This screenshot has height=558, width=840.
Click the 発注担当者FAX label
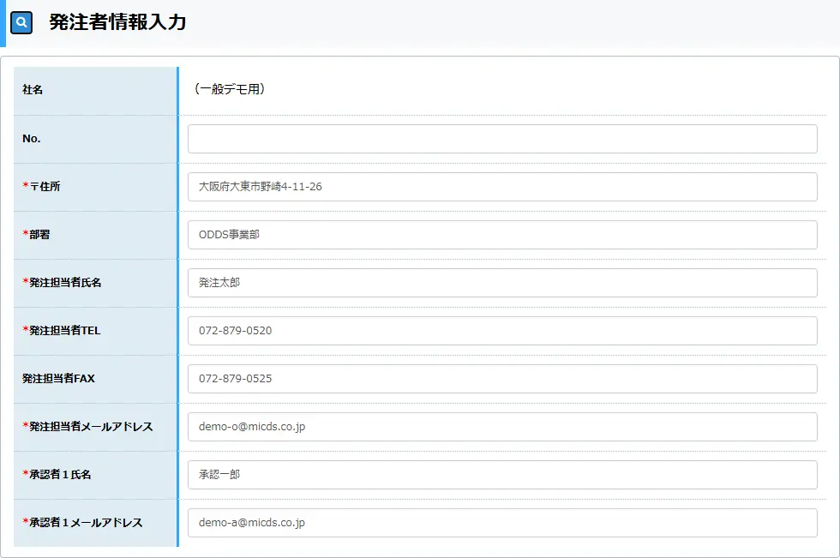(x=58, y=378)
